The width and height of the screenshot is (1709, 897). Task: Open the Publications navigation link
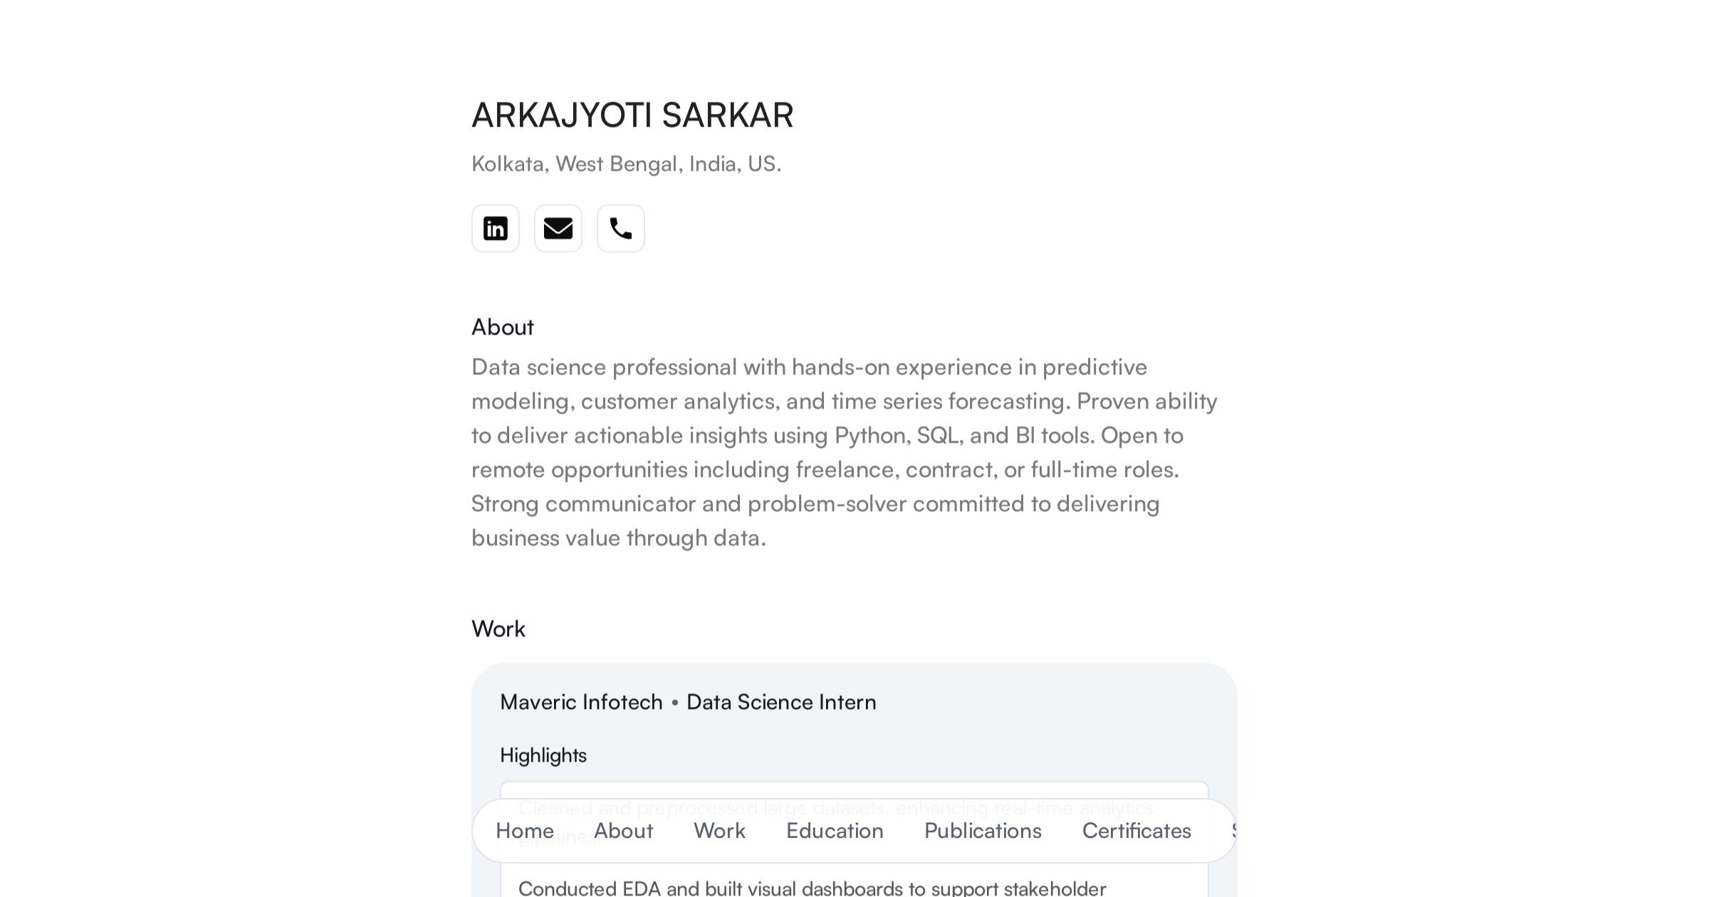tap(982, 831)
